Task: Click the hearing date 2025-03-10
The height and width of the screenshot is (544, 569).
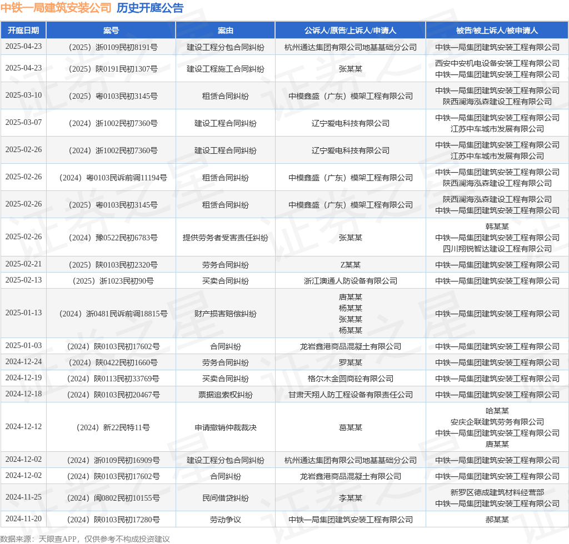Action: 23,95
